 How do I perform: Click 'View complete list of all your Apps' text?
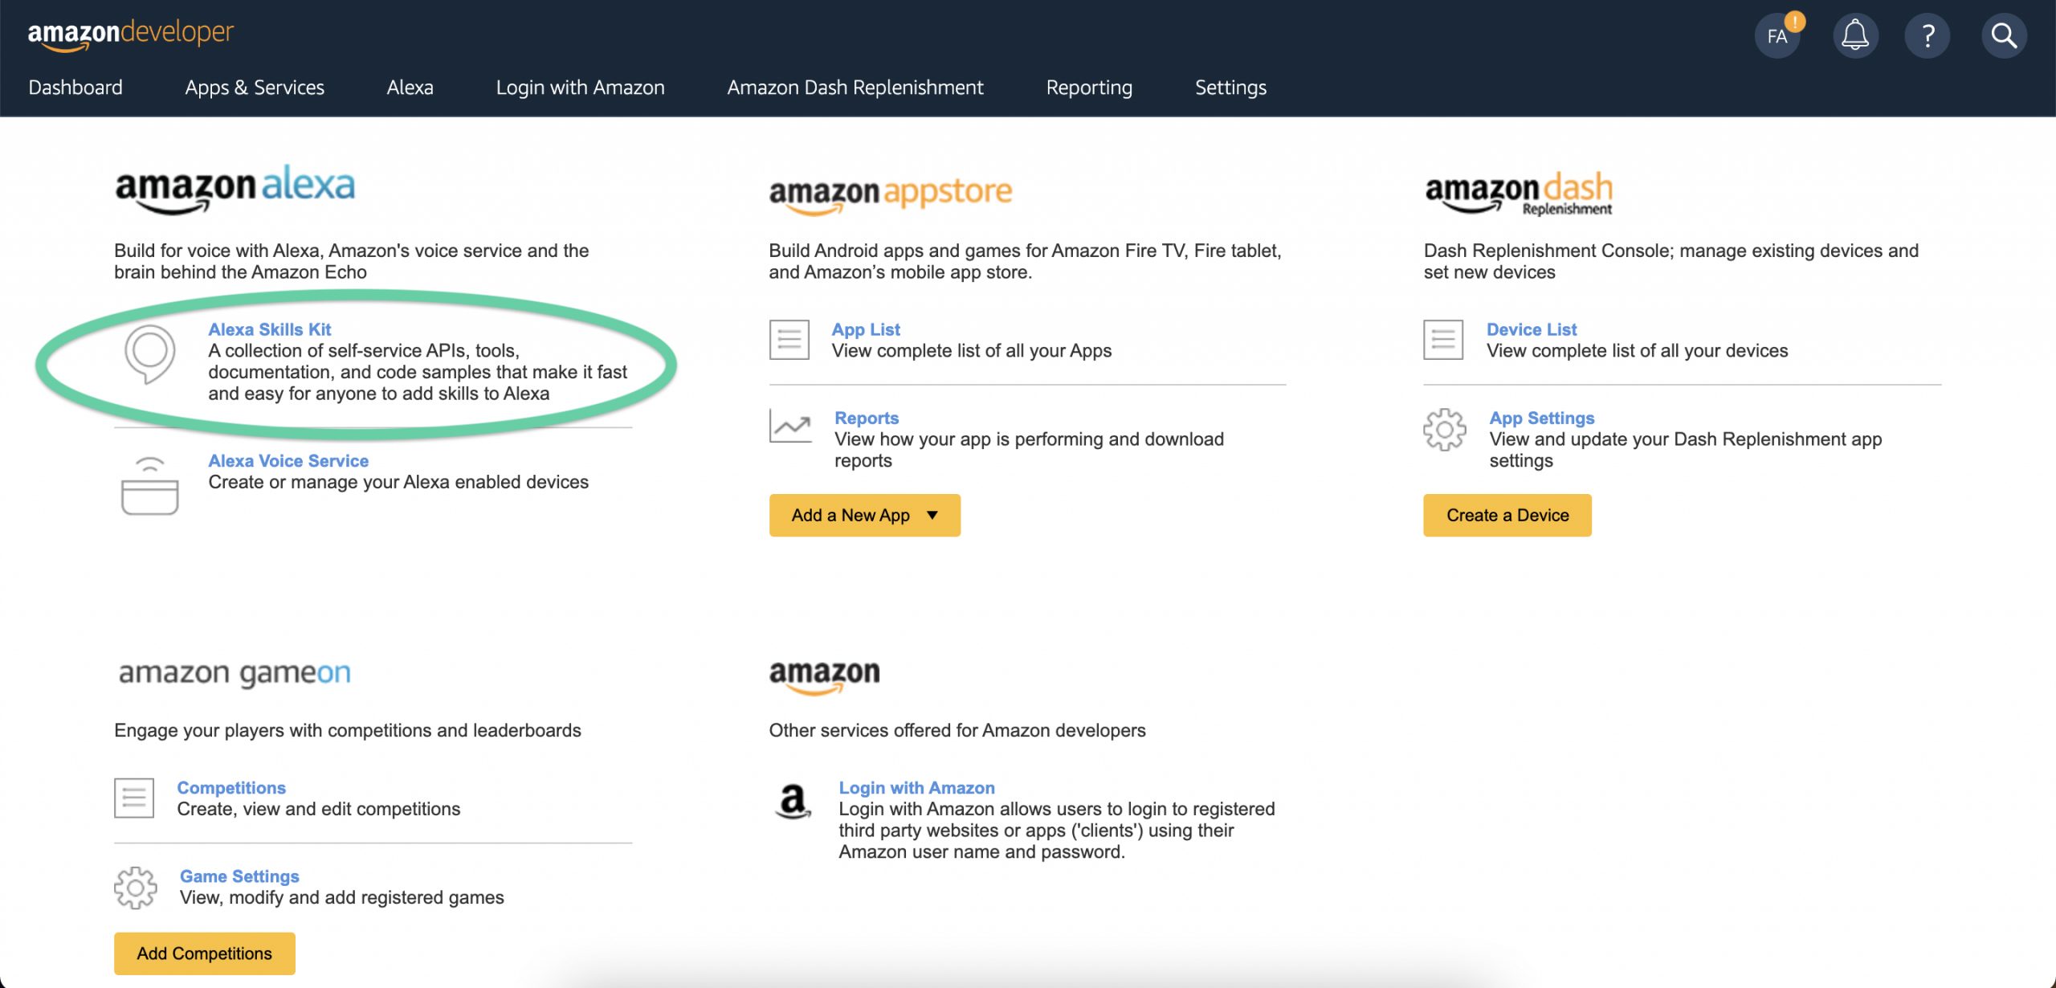(x=972, y=351)
